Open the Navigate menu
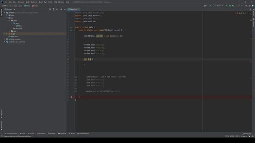This screenshot has height=143, width=255. 21,2
